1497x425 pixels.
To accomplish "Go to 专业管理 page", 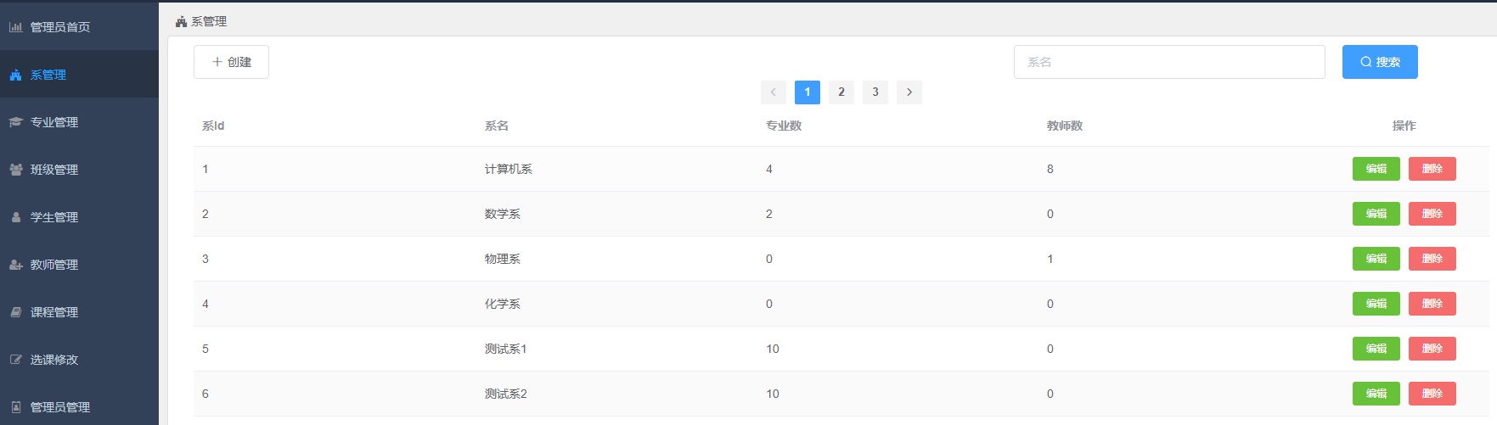I will [79, 122].
